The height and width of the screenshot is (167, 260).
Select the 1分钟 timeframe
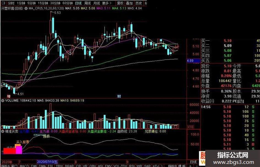tap(21, 3)
